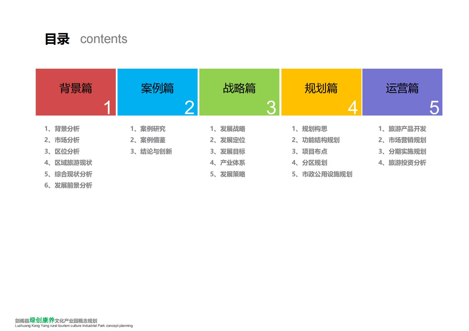Select '5、市政公用设施规划' item
This screenshot has width=469, height=331.
pyautogui.click(x=322, y=174)
